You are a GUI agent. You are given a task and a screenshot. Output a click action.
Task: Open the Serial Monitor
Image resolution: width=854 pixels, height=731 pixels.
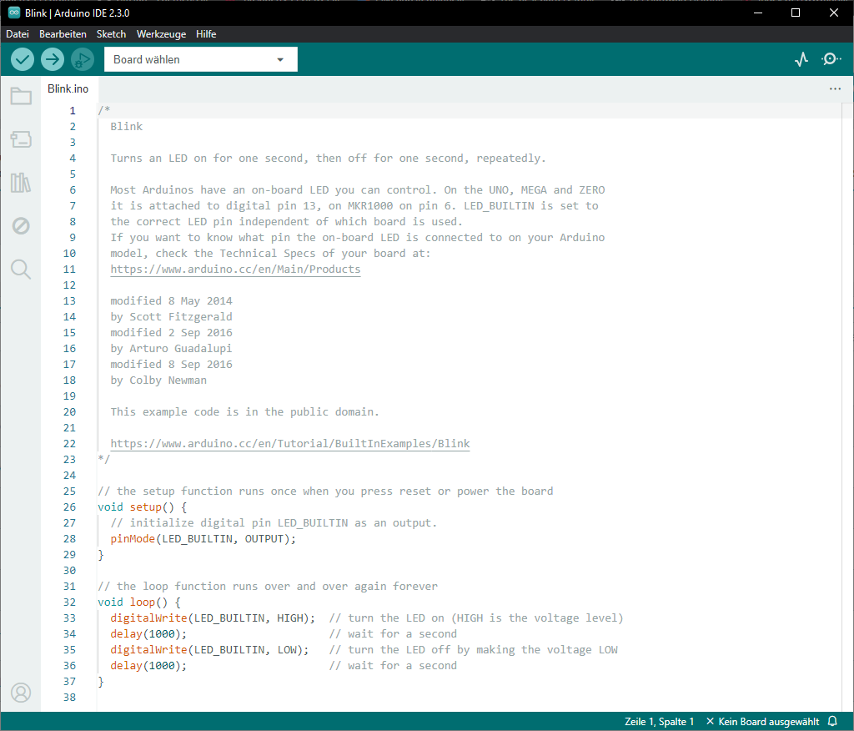[831, 59]
